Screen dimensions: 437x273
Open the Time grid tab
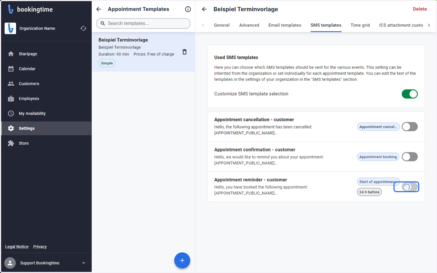coord(360,25)
